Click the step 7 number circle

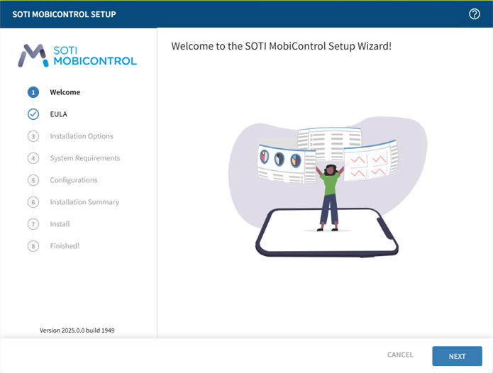(33, 224)
